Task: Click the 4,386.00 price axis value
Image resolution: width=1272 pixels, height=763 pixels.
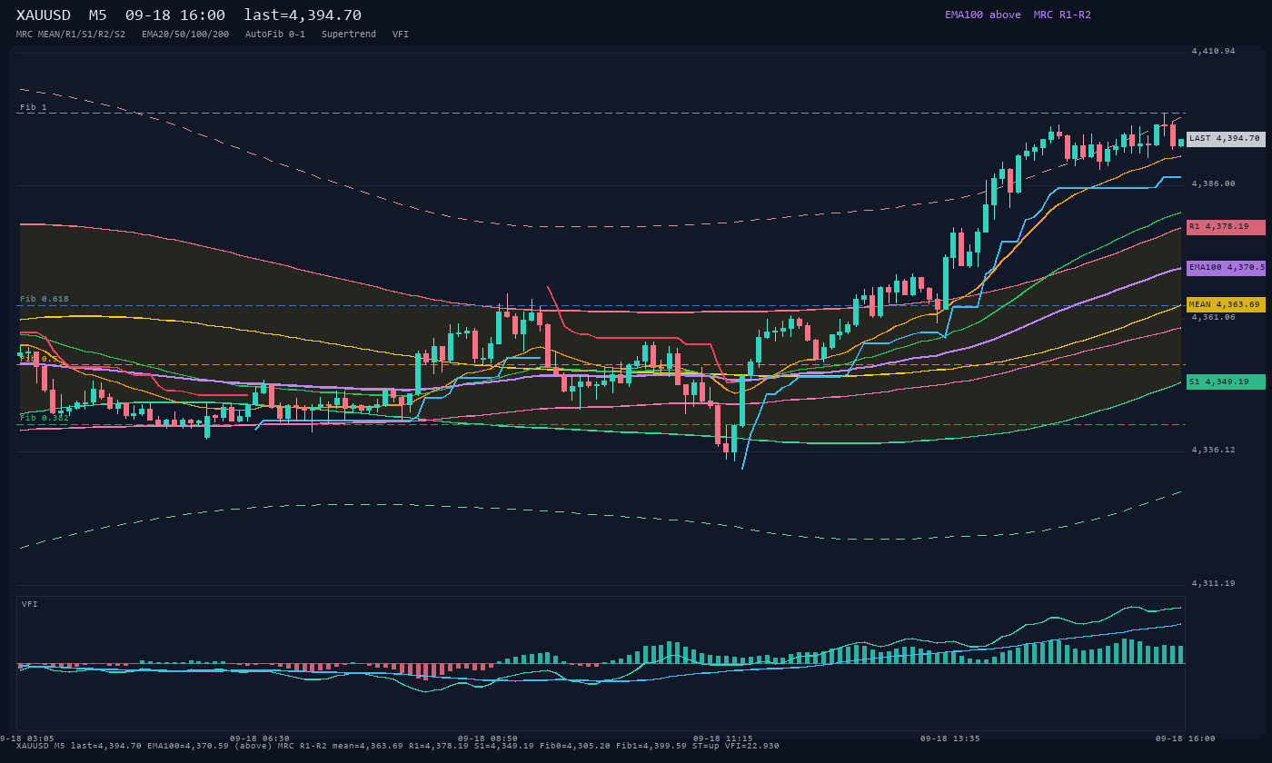Action: 1214,183
